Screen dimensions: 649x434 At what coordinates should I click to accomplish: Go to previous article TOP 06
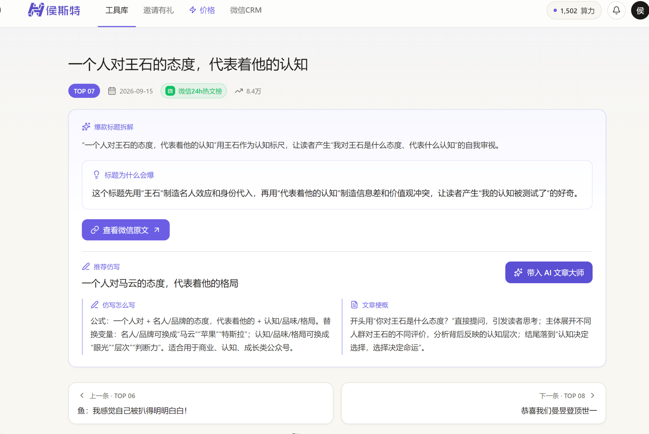pos(201,403)
